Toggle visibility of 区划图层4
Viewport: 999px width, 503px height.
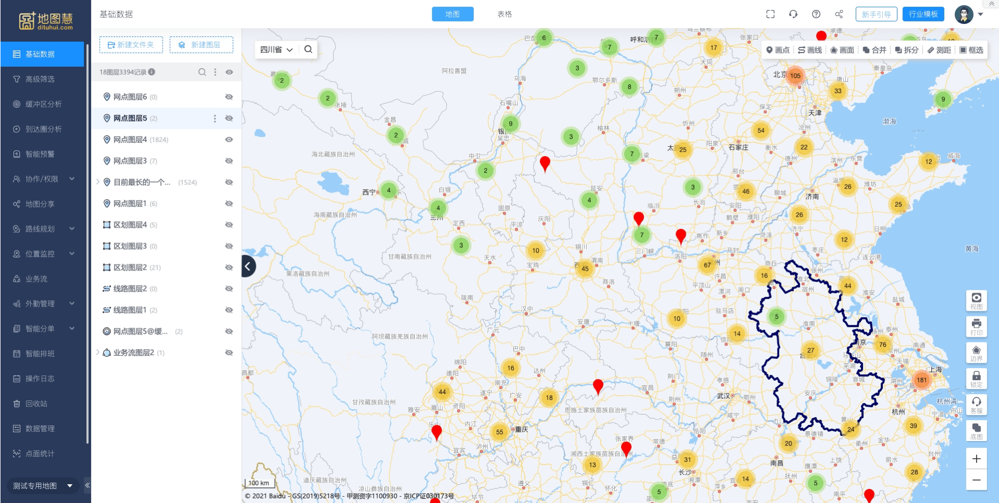click(229, 225)
